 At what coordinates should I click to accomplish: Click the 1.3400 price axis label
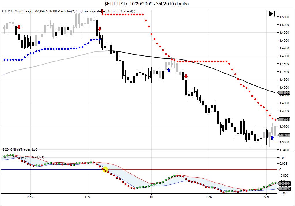pyautogui.click(x=284, y=150)
